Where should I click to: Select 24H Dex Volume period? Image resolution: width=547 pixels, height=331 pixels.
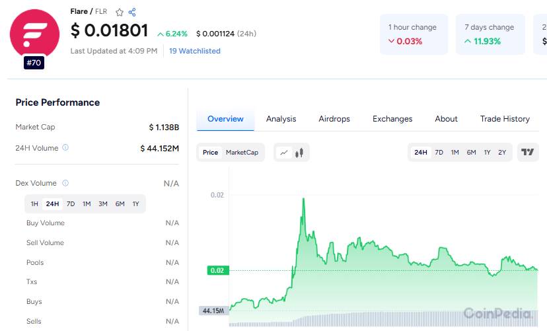52,203
